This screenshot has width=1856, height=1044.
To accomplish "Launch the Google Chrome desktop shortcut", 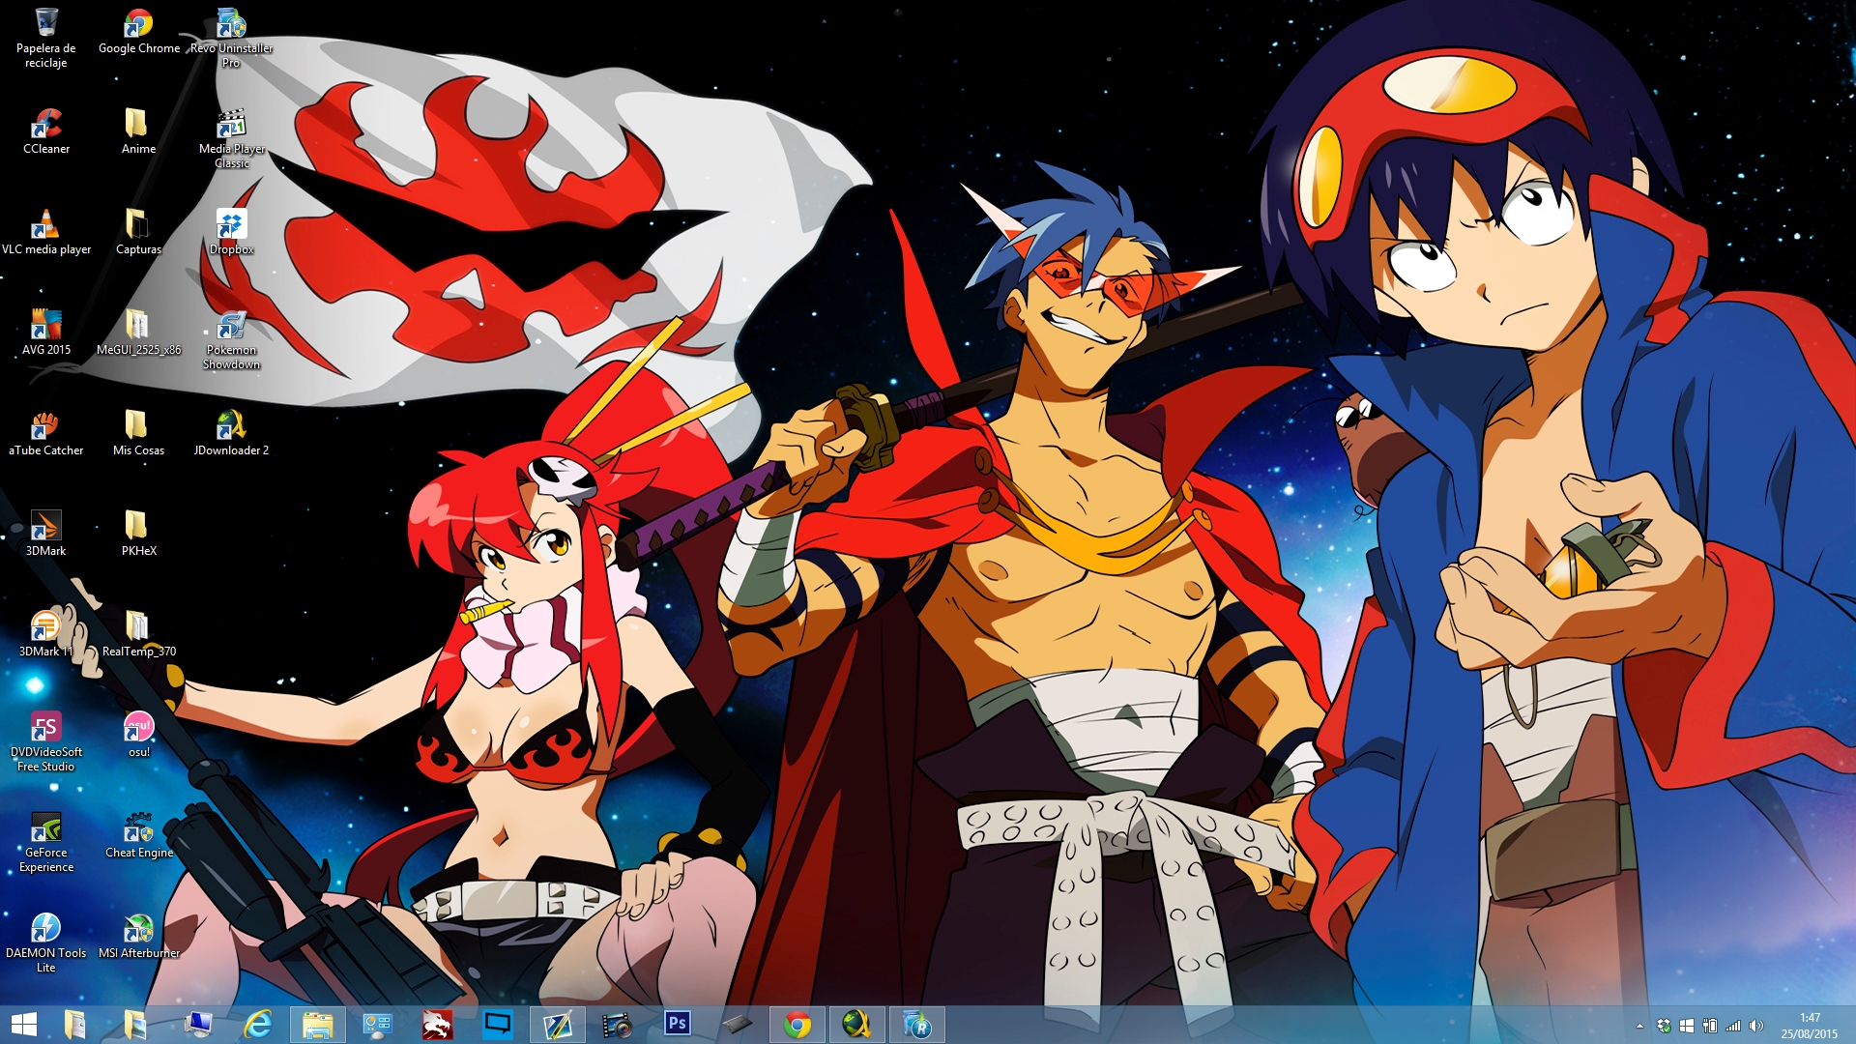I will [138, 32].
